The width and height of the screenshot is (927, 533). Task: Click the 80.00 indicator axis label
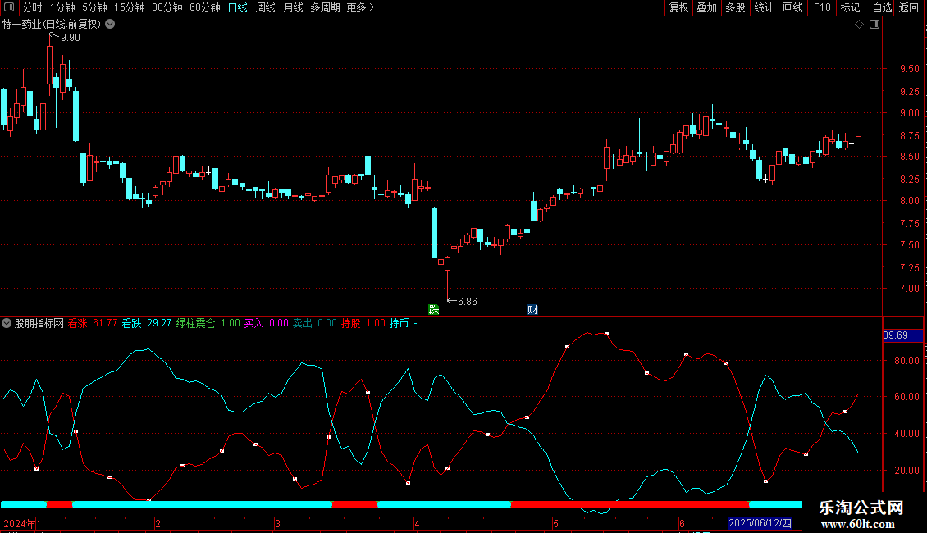[906, 361]
